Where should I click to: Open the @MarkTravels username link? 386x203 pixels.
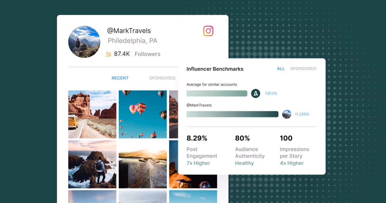129,31
